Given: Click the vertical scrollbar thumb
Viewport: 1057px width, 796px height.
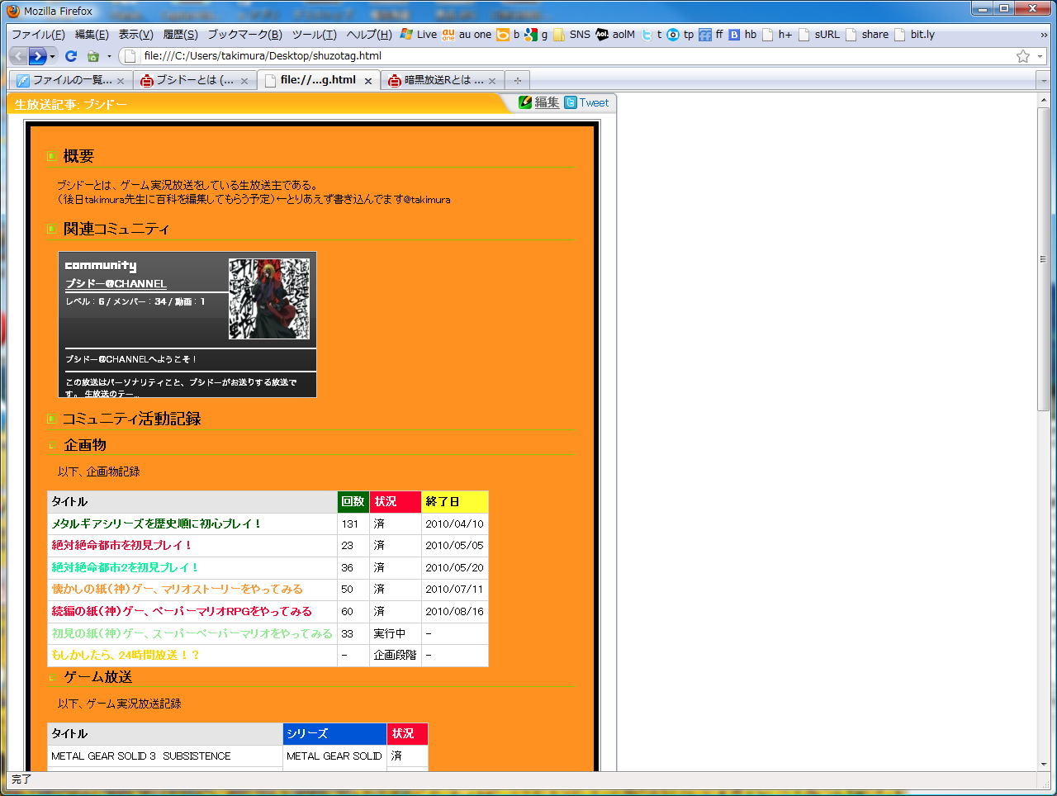Looking at the screenshot, I should 1044,259.
